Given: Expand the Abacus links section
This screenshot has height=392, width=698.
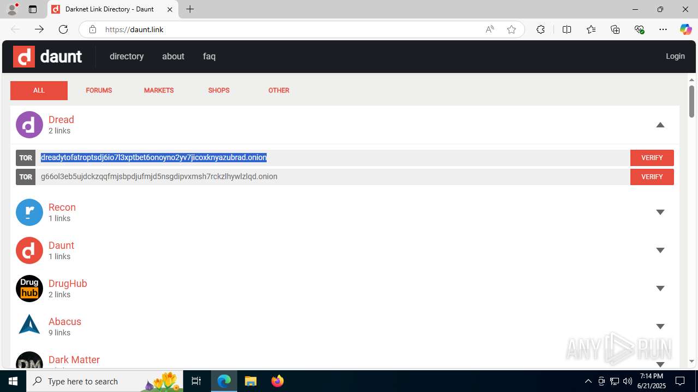Looking at the screenshot, I should [660, 327].
